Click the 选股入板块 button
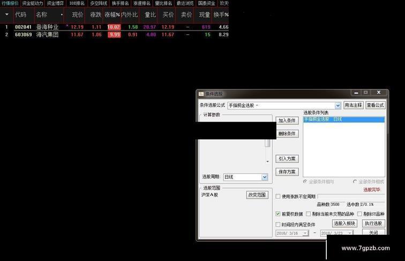405x261 pixels. point(344,223)
